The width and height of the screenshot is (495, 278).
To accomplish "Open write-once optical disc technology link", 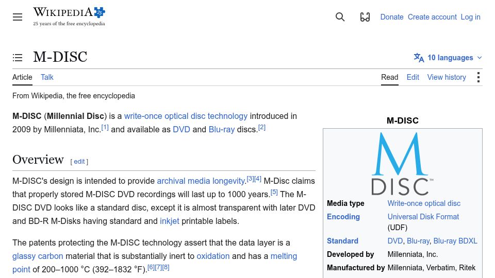I will click(186, 116).
